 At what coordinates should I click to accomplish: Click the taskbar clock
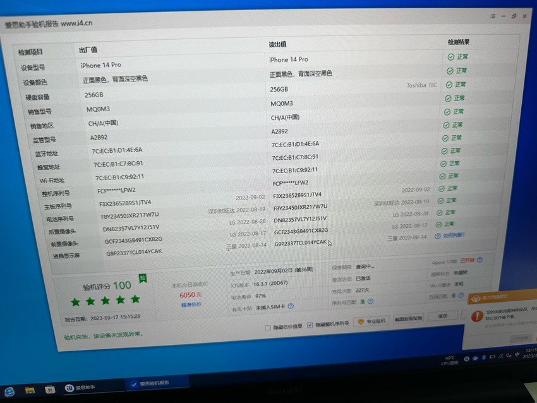pos(531,353)
